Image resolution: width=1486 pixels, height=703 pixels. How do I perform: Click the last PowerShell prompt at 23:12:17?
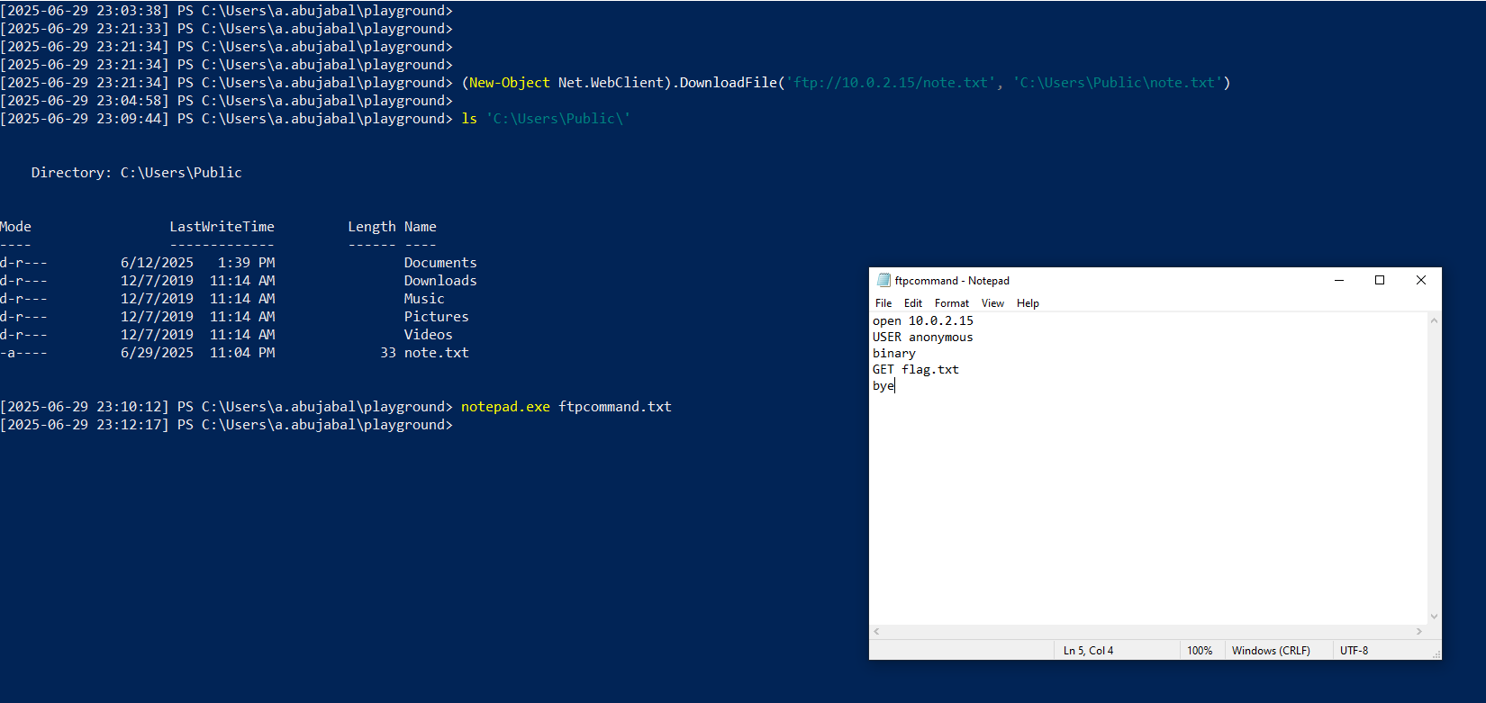[227, 425]
